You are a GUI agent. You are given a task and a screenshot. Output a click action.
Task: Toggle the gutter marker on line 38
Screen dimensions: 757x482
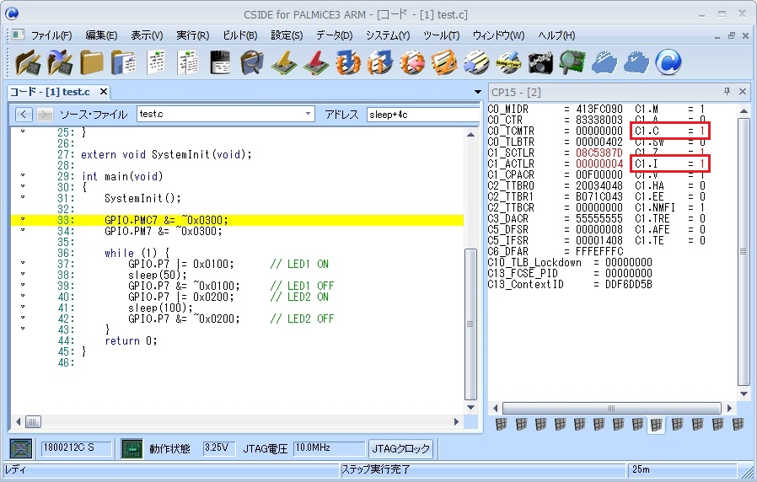click(x=22, y=274)
